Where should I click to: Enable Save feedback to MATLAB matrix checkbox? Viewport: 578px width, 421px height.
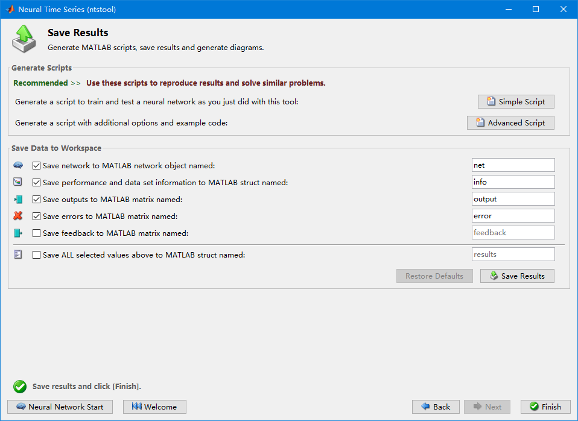[x=37, y=233]
